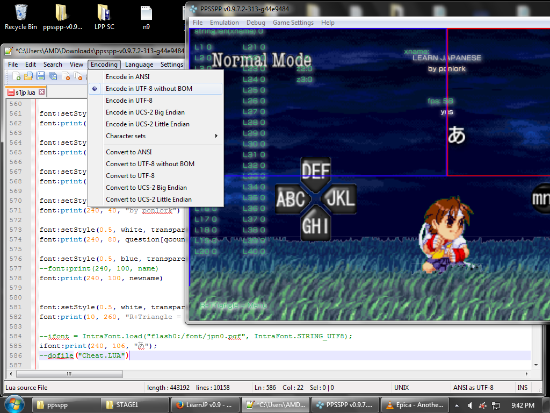Screen dimensions: 550x413
Task: Click the volume speaker tray icon
Action: click(470, 405)
